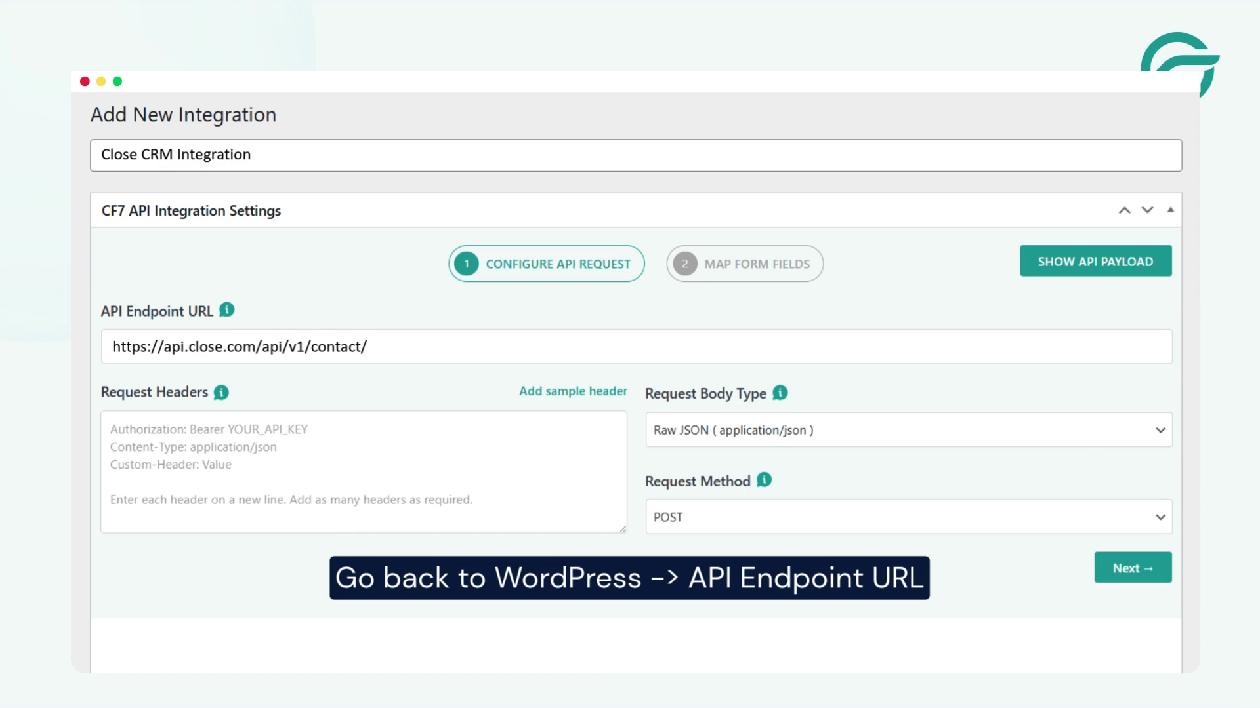The image size is (1260, 708).
Task: Click the Request Headers info icon
Action: click(x=221, y=392)
